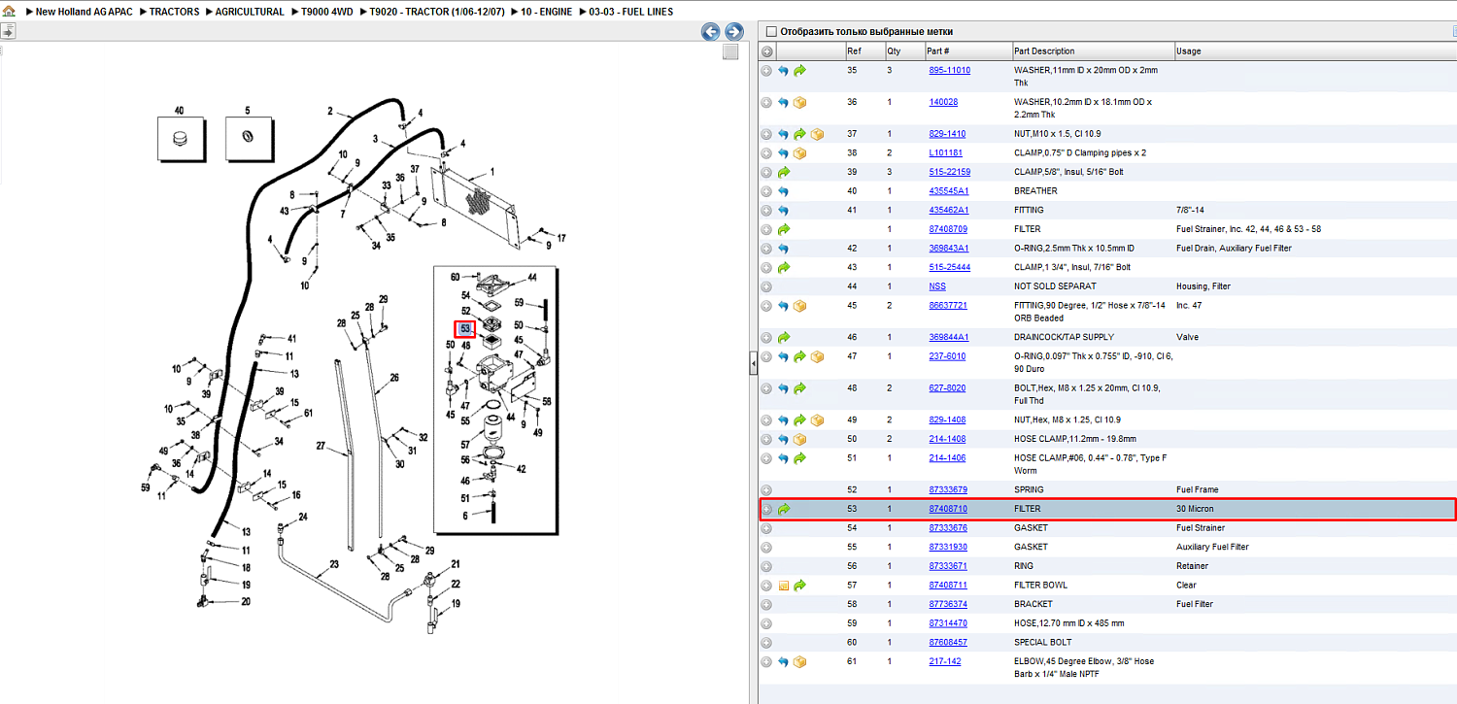The width and height of the screenshot is (1457, 704).
Task: Click the box icon in Ref 37 row
Action: (x=817, y=134)
